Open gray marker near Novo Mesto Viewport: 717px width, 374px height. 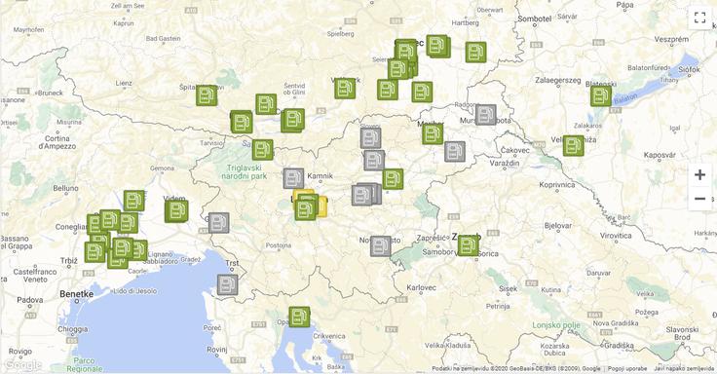(381, 246)
